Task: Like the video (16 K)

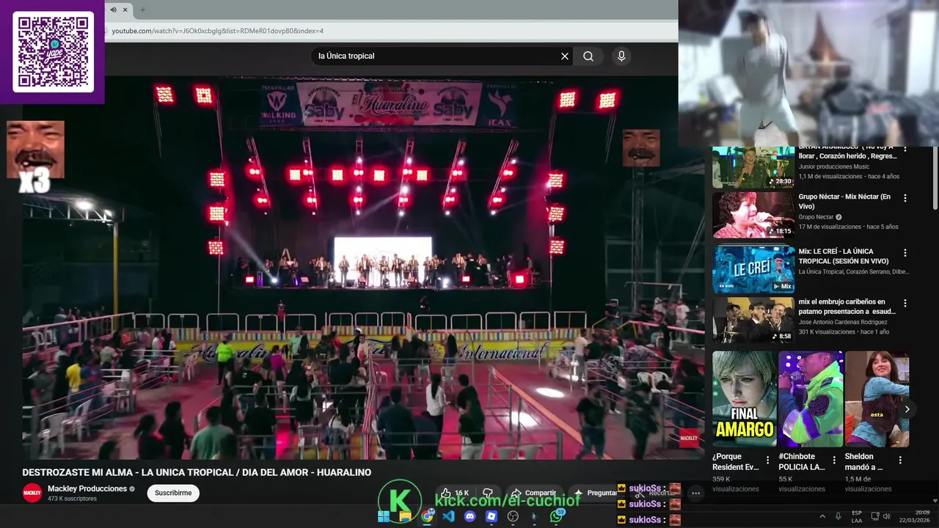Action: coord(455,493)
